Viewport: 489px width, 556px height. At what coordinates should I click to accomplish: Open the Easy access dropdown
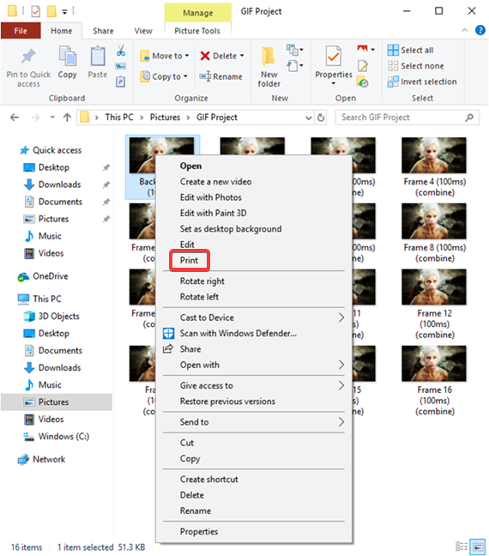[x=294, y=66]
